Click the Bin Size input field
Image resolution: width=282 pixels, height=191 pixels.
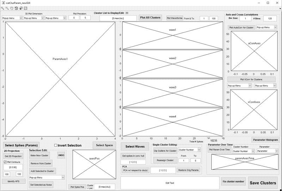pos(245,18)
